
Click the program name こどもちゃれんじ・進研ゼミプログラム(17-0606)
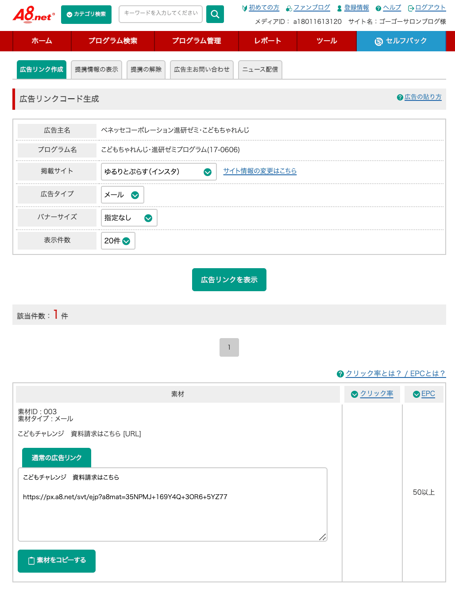[170, 150]
